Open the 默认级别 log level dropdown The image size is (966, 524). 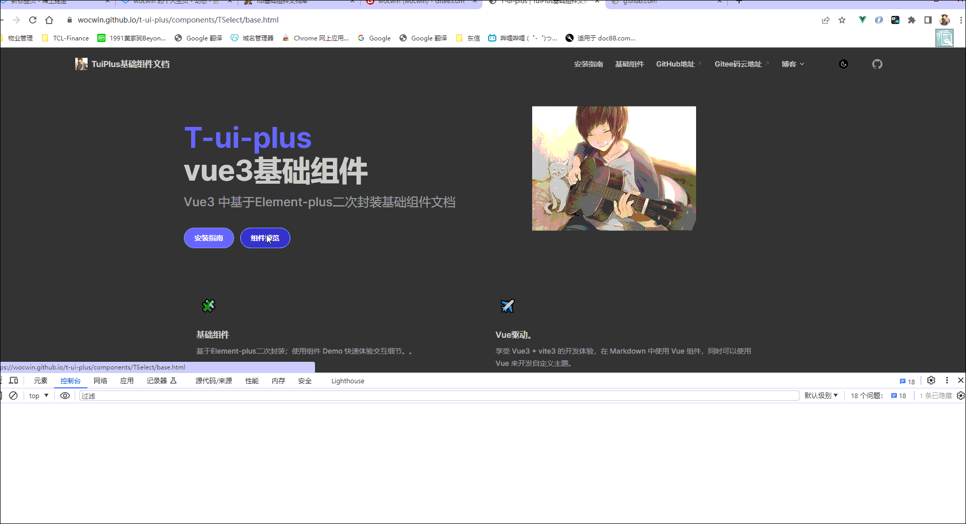pos(821,395)
